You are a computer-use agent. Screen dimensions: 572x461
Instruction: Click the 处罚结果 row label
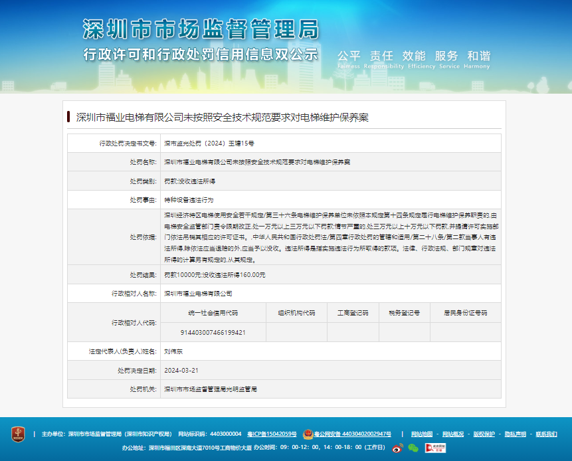click(143, 275)
